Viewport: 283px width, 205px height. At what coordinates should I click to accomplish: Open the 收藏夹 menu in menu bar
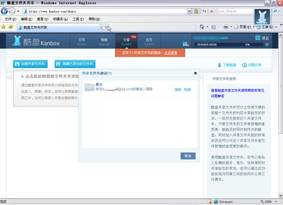(60, 19)
